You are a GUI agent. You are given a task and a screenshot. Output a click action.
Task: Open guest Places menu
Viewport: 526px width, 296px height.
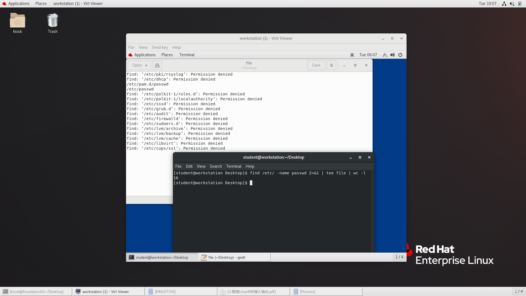coord(167,55)
